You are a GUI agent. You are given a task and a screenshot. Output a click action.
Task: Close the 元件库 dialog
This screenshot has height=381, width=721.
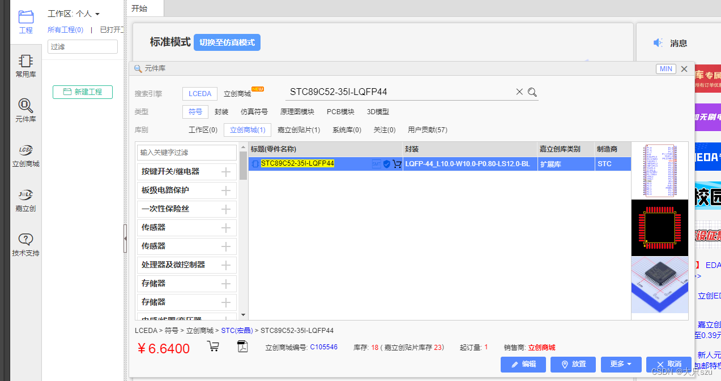point(684,69)
